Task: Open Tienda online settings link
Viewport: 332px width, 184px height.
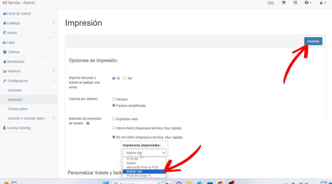Action: pyautogui.click(x=18, y=109)
